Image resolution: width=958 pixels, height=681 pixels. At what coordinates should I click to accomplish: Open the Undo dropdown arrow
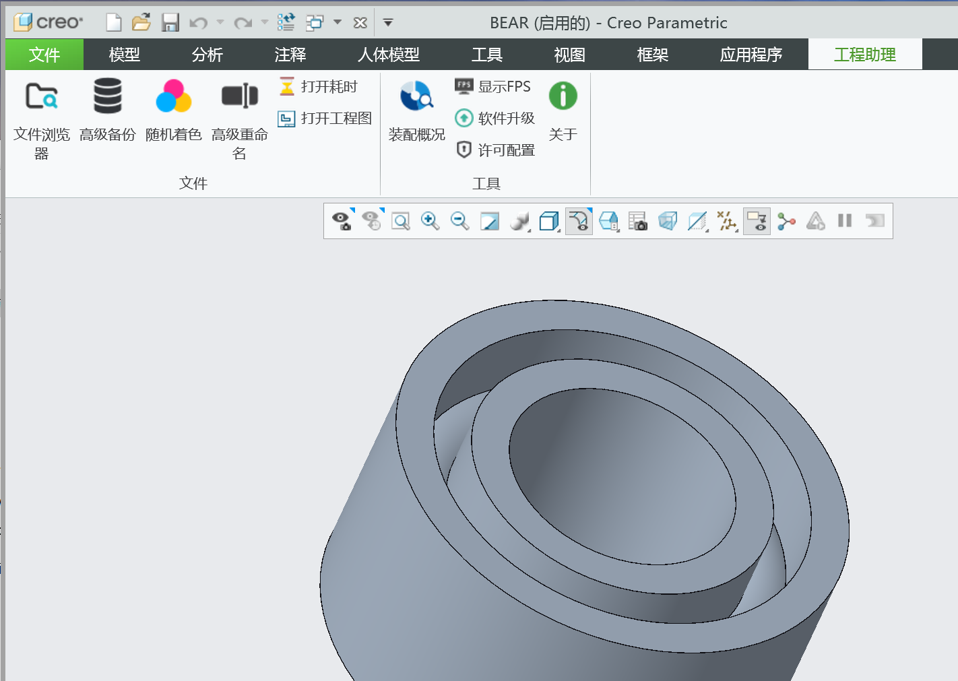[x=220, y=22]
